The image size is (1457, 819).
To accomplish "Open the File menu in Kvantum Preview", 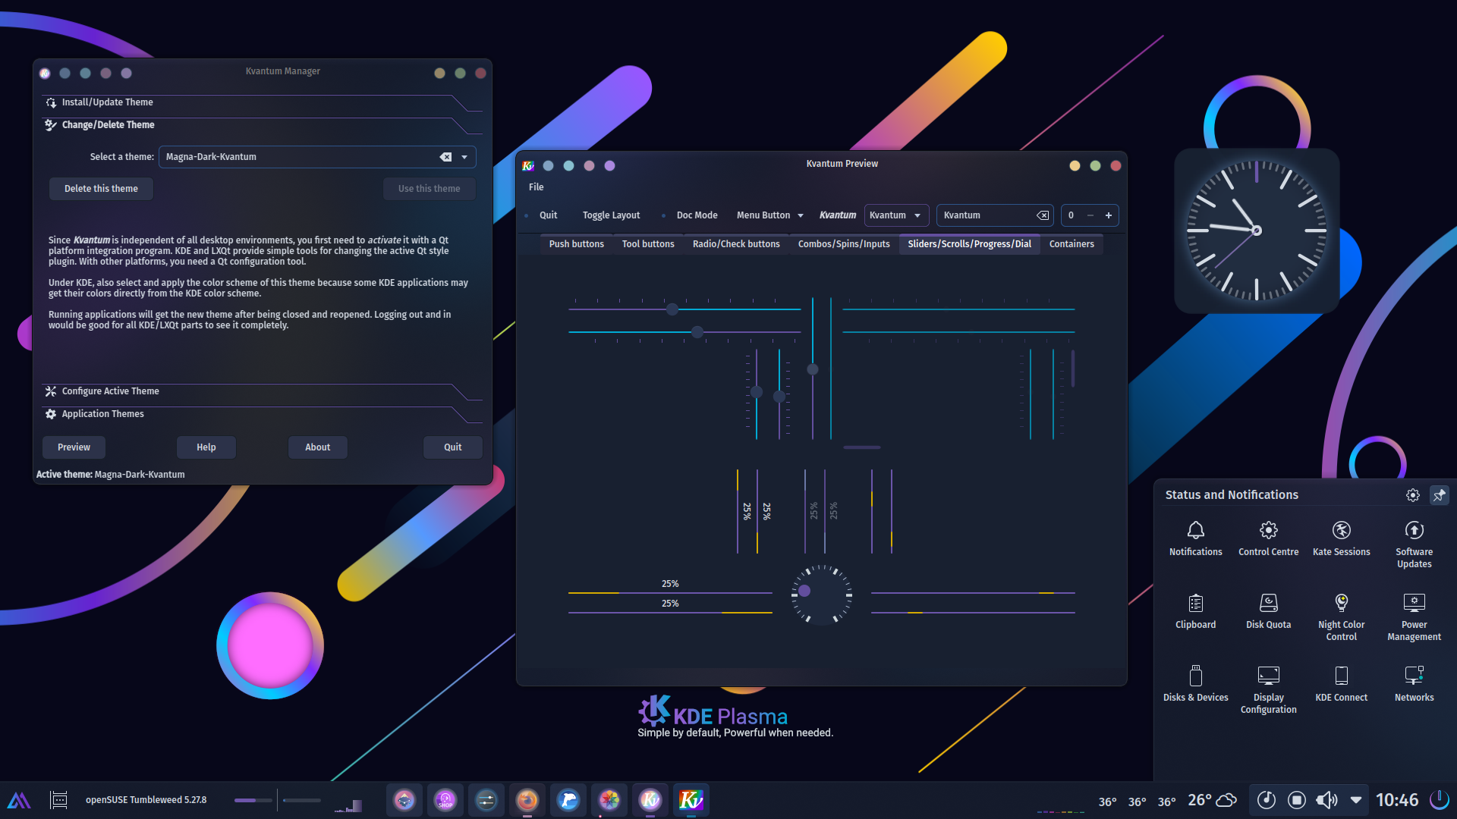I will pos(537,187).
